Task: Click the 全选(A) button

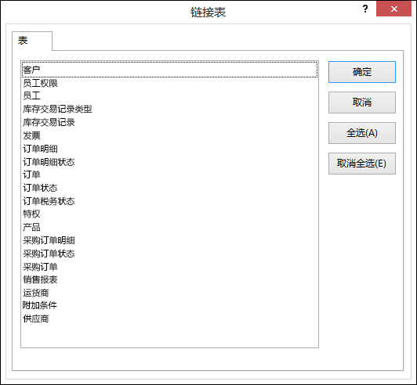Action: 362,133
